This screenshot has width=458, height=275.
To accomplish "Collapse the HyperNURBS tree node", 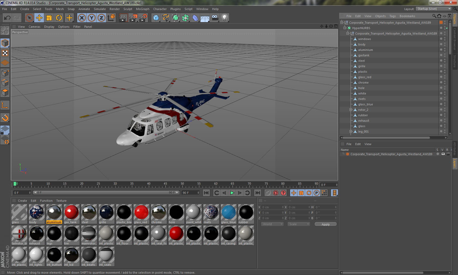I will (x=345, y=28).
